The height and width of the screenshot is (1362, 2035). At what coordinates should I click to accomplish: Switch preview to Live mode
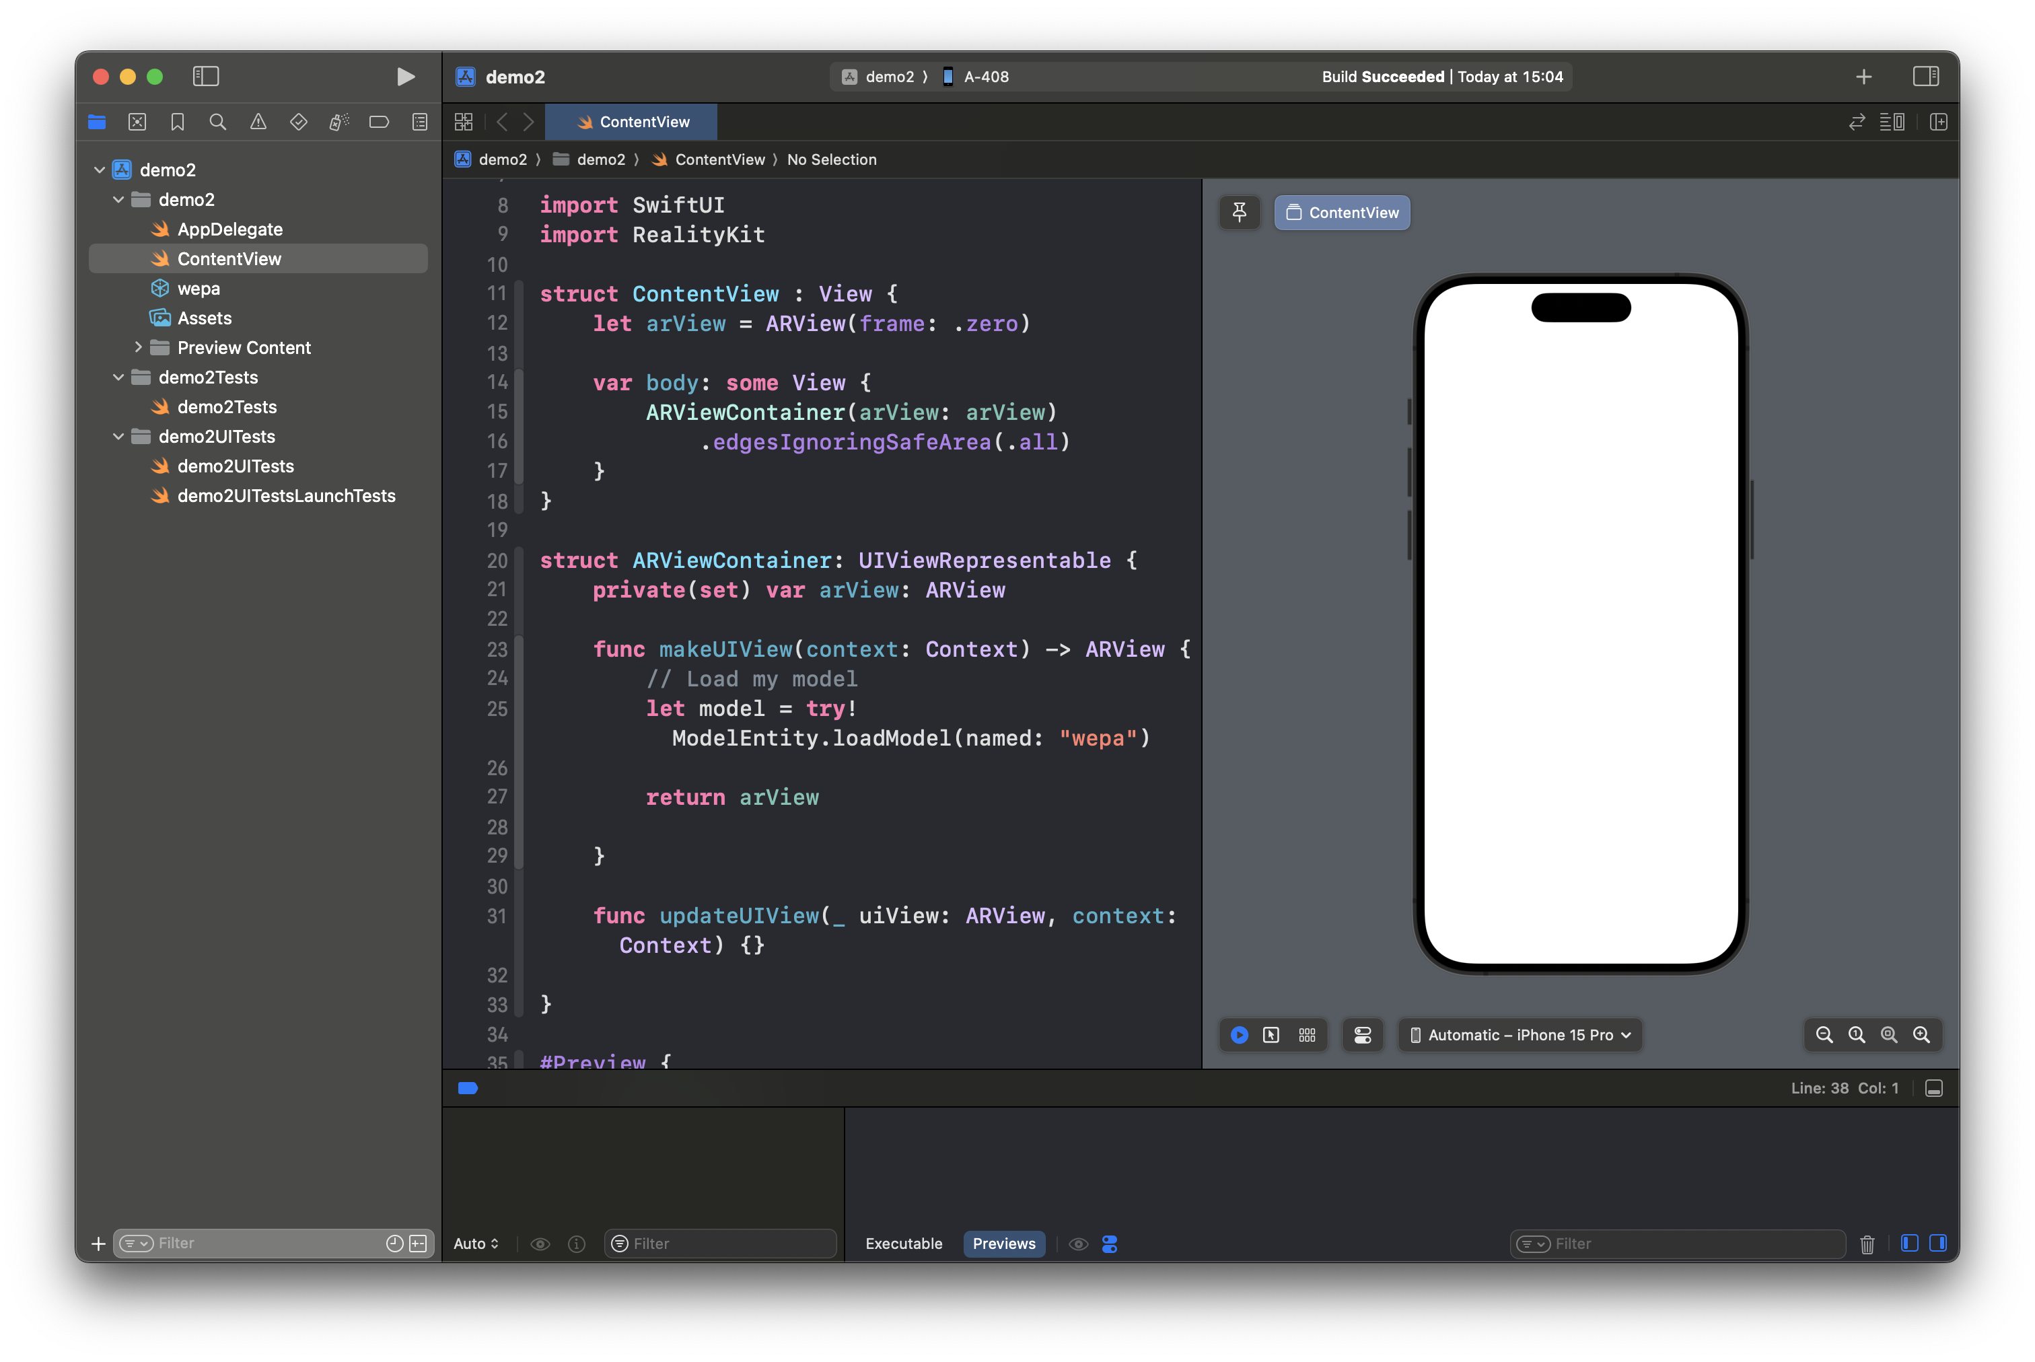(x=1240, y=1034)
